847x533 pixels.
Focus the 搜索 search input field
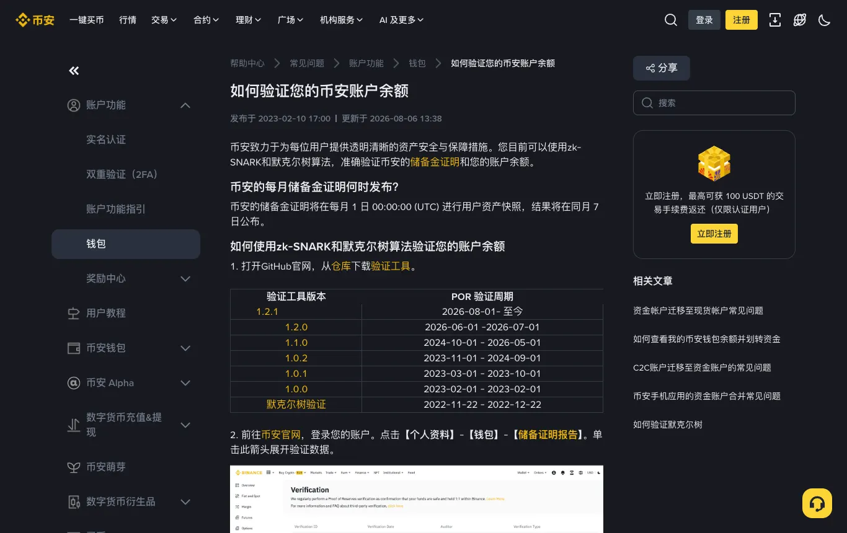(714, 103)
